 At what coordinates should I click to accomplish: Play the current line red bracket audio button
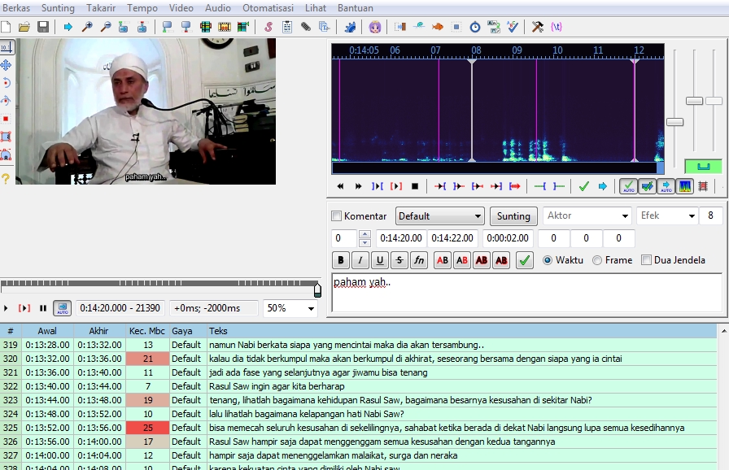pos(396,186)
